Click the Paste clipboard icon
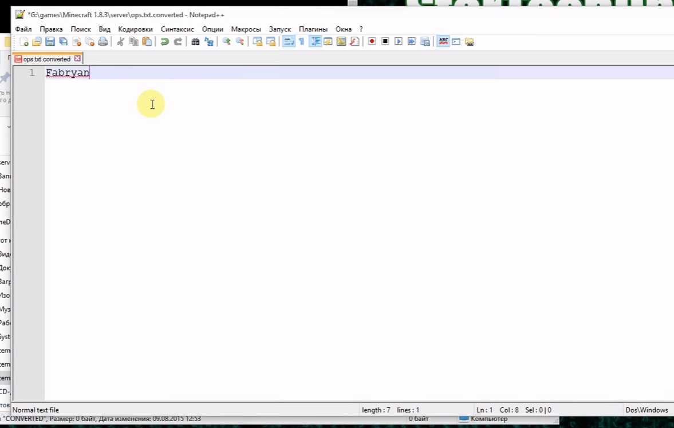The image size is (674, 428). 147,42
